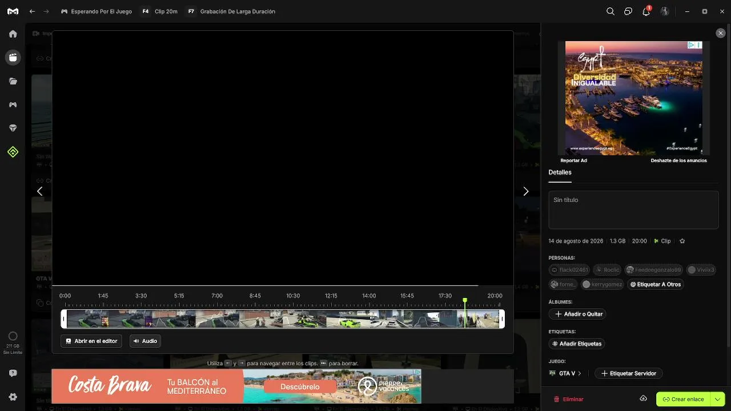The height and width of the screenshot is (411, 731).
Task: Click the timeline filmstrip at 10:30
Action: (x=293, y=319)
